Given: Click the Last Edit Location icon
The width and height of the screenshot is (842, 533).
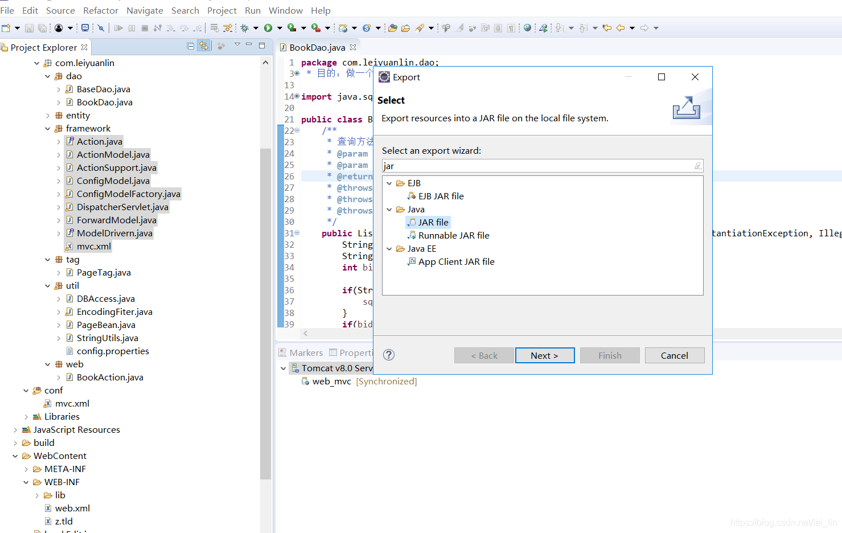Looking at the screenshot, I should (607, 28).
